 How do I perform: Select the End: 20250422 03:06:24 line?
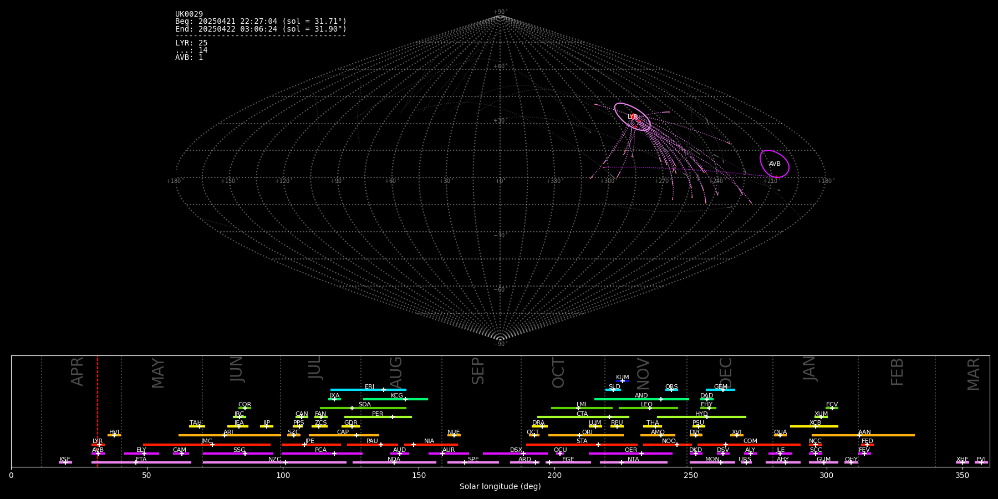pyautogui.click(x=261, y=29)
